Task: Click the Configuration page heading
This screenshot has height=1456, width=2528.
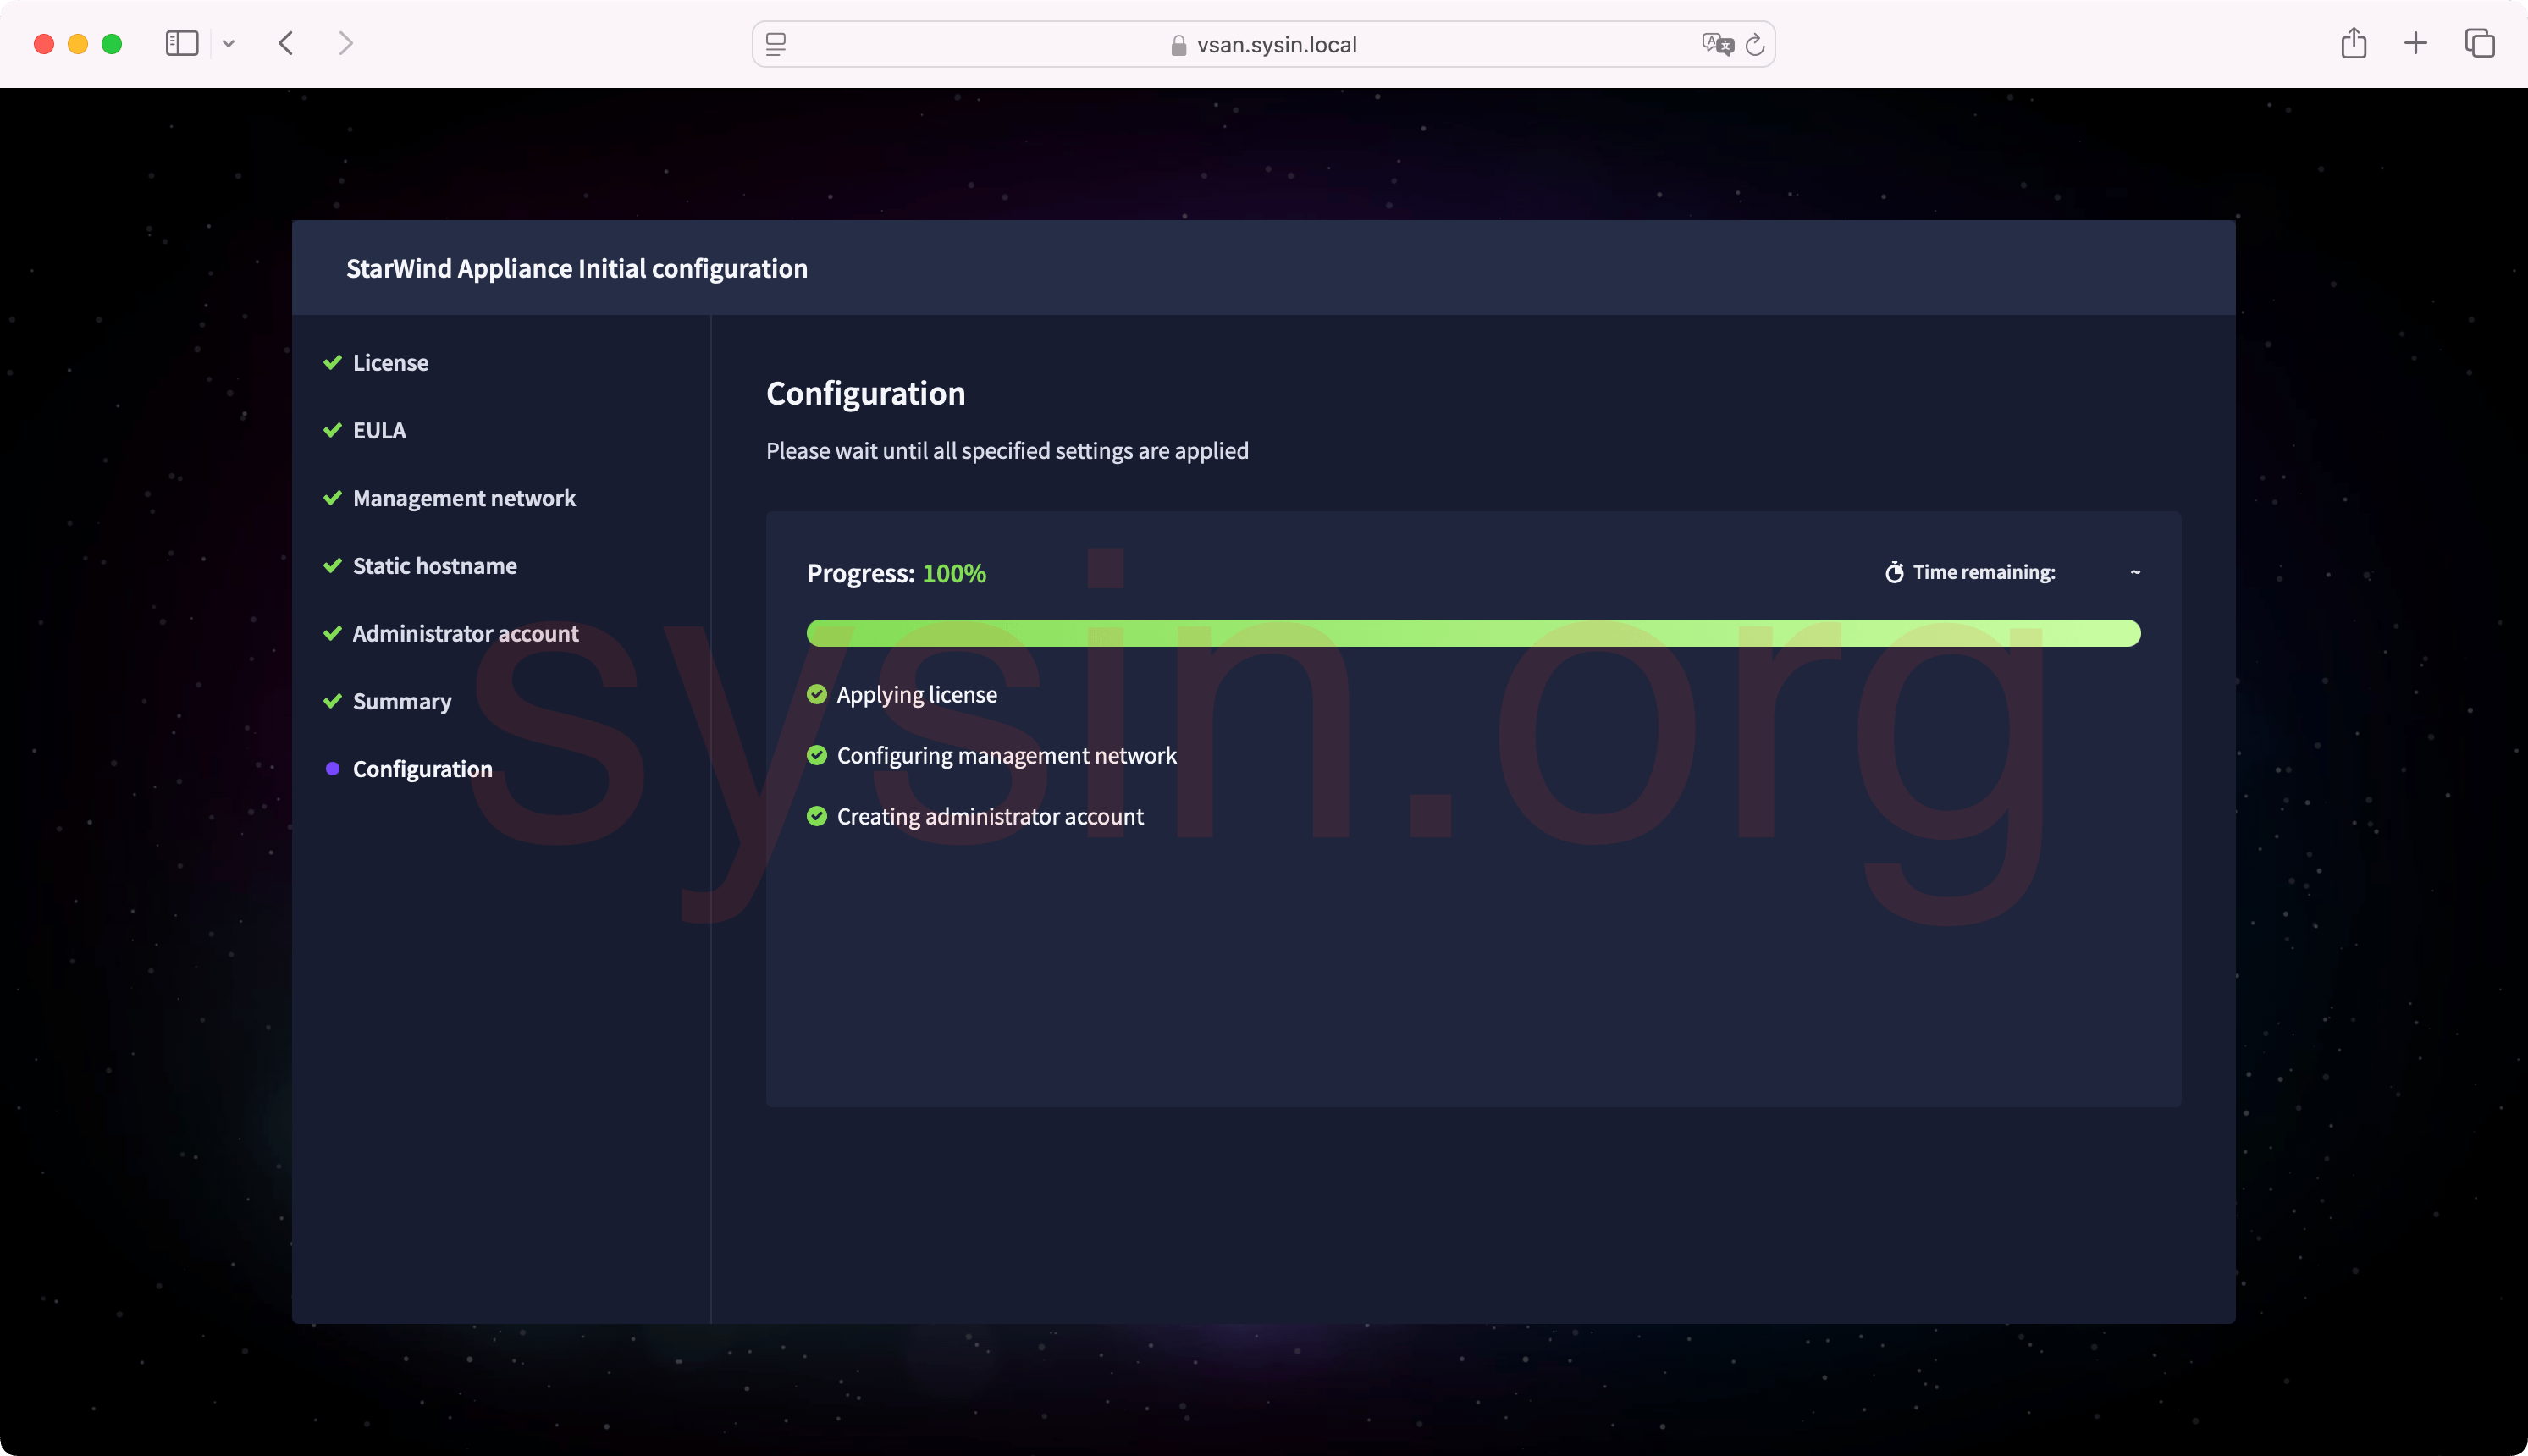Action: (x=866, y=394)
